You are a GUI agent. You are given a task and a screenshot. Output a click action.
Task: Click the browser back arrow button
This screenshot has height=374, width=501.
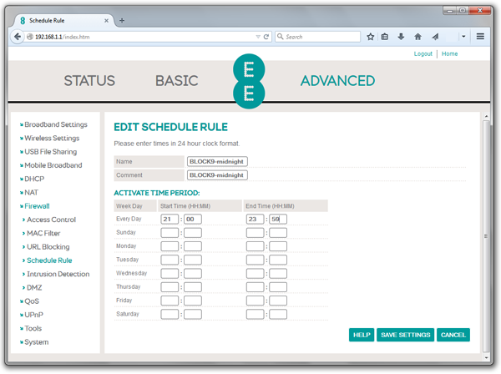click(x=18, y=37)
